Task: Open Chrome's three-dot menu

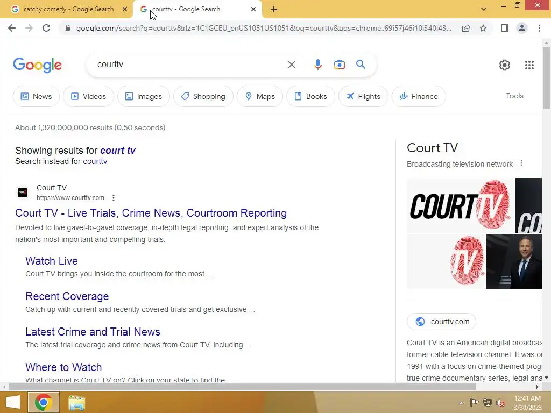Action: coord(539,28)
